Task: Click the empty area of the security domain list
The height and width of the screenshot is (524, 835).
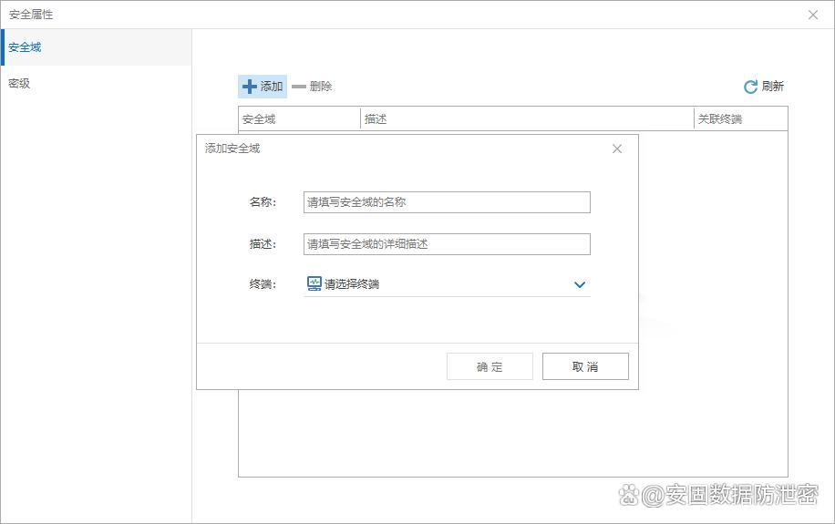Action: click(x=510, y=433)
